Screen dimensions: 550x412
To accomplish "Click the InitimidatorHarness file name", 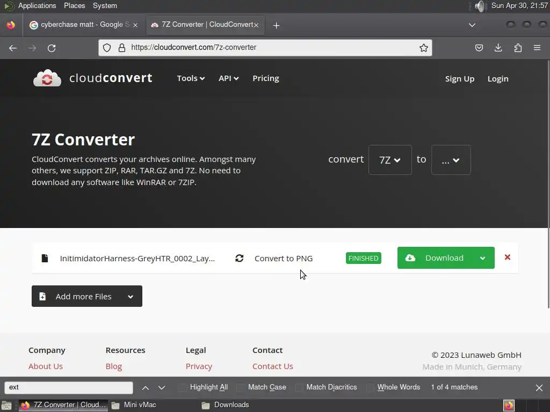I will [x=137, y=259].
